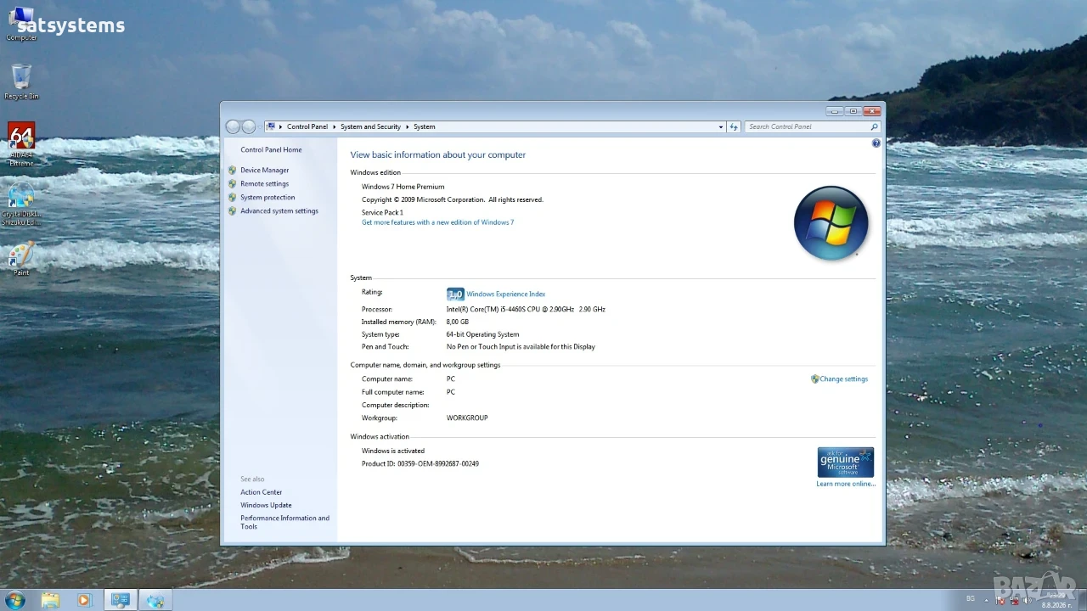Open the Computer desktop icon
Viewport: 1087px width, 611px height.
21,23
